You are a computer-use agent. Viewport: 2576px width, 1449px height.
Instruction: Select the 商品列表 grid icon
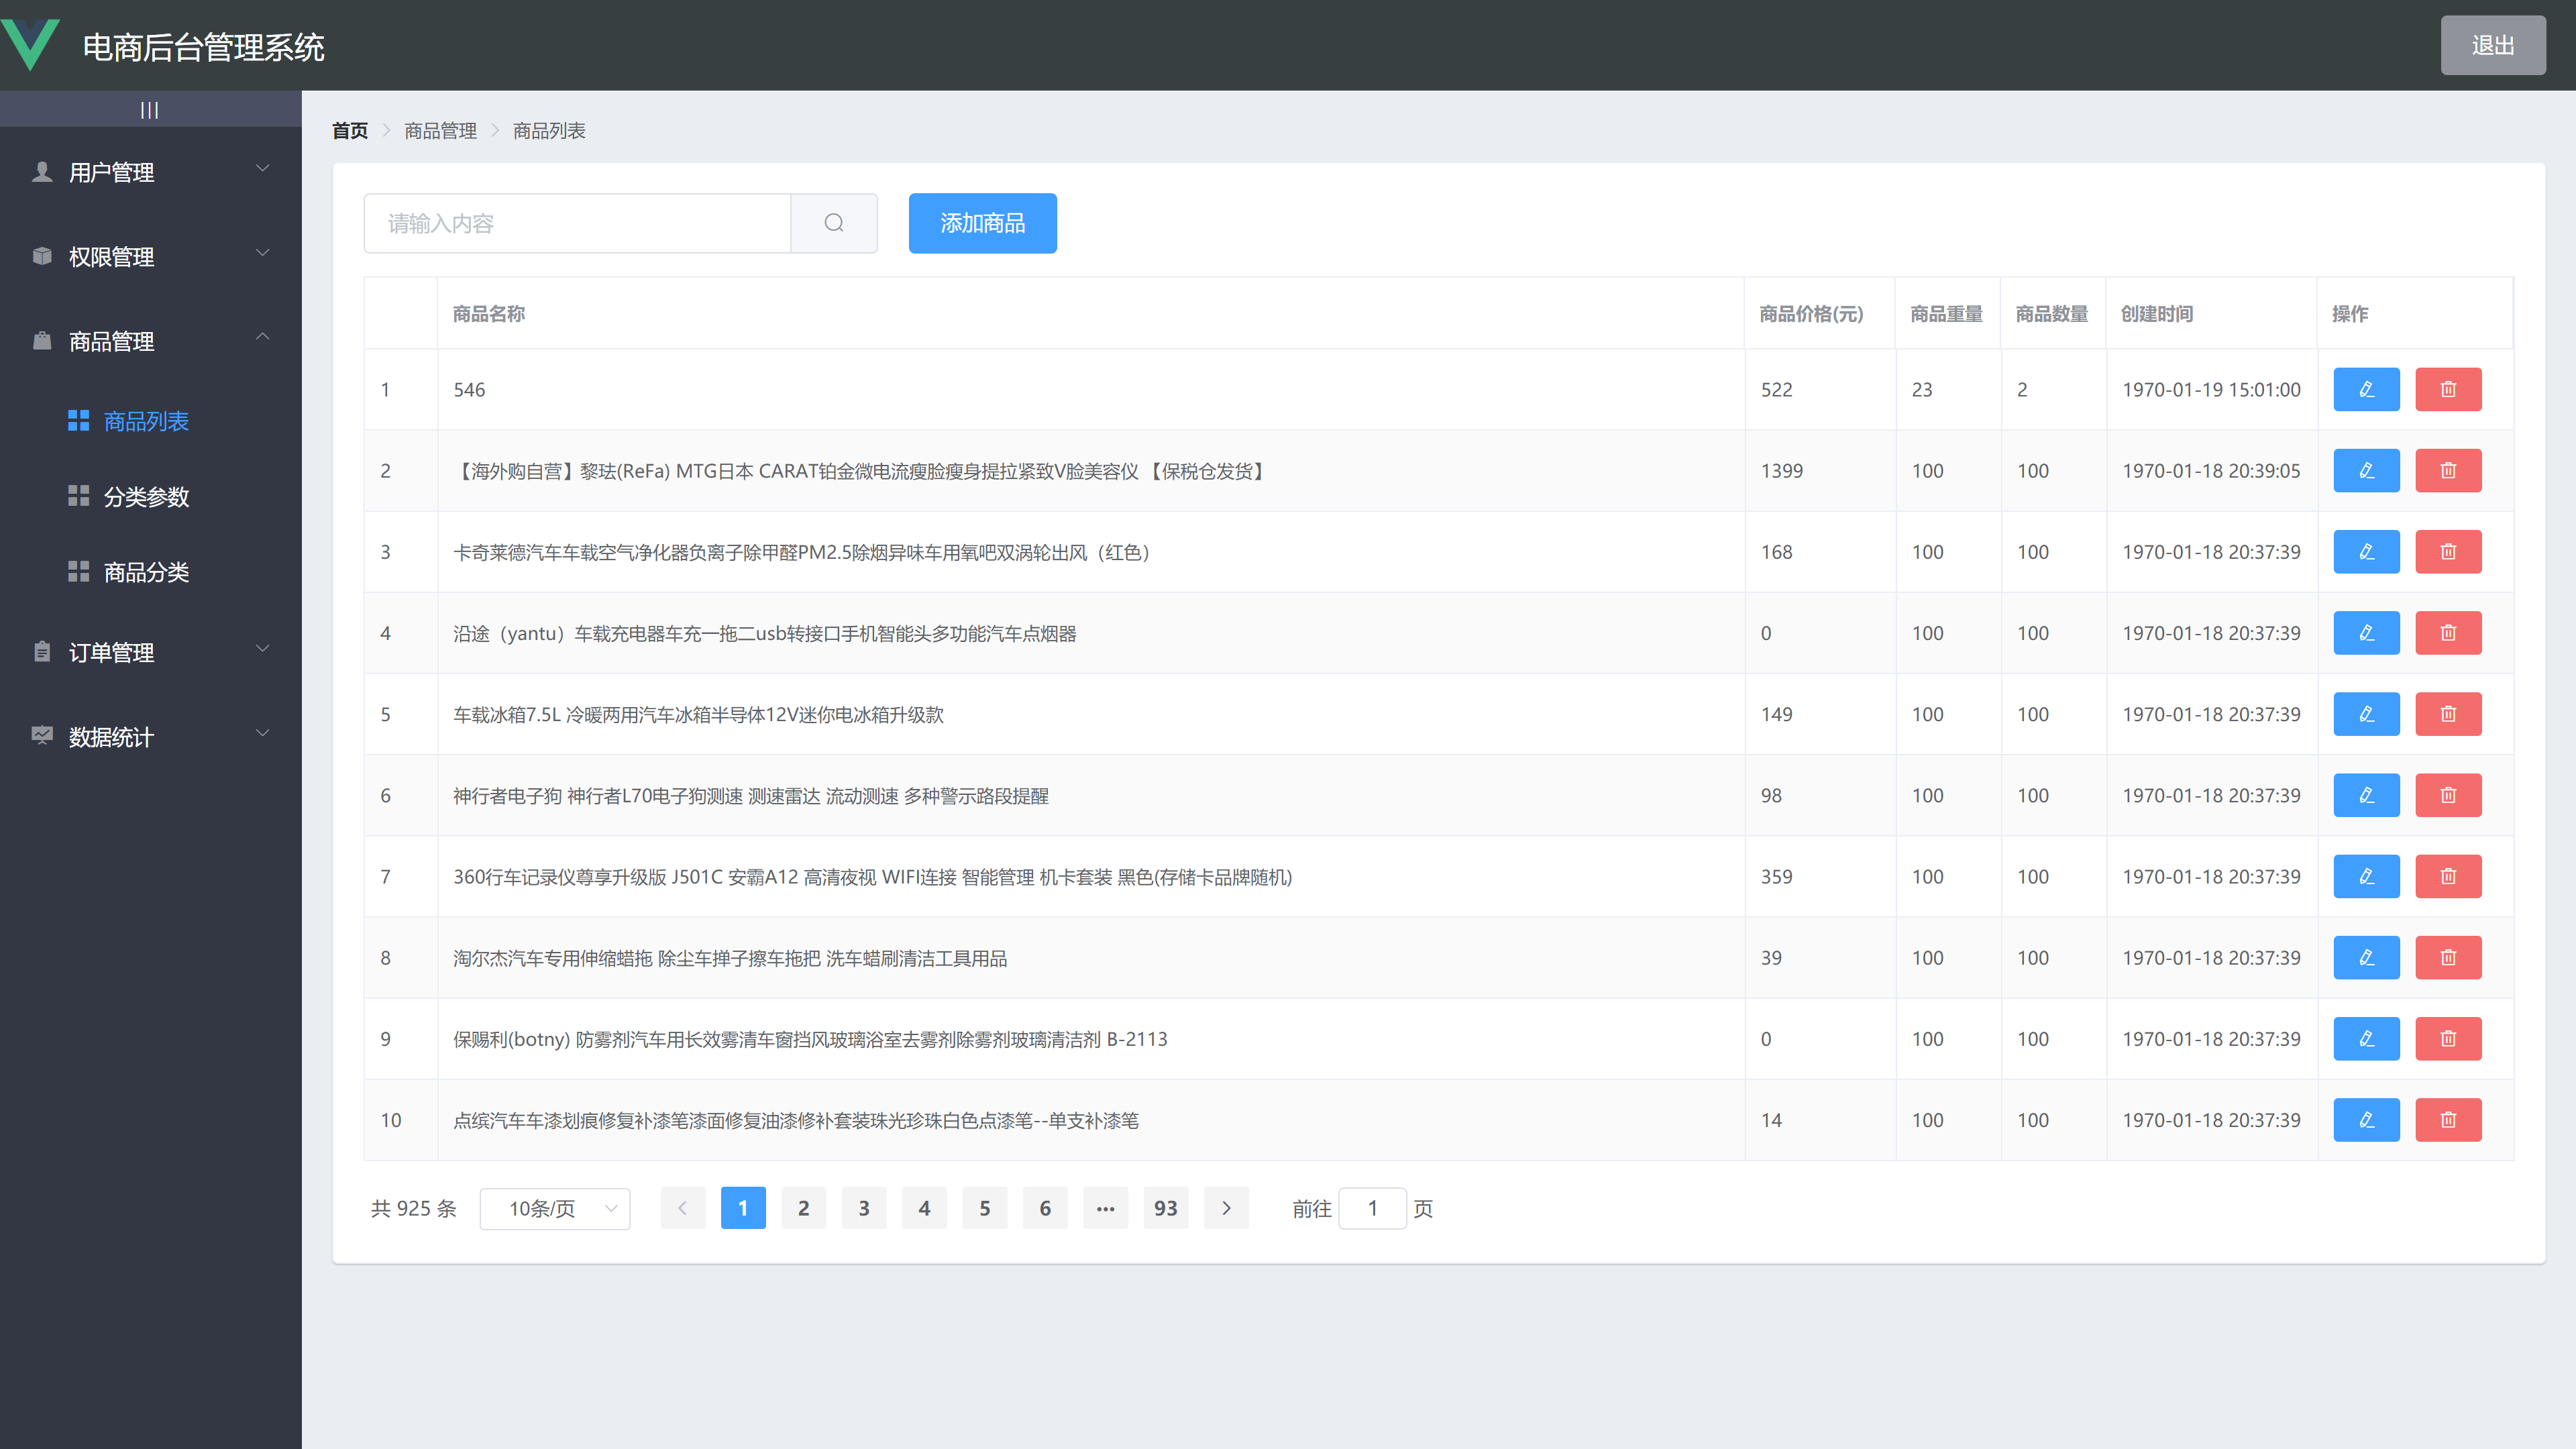point(79,421)
